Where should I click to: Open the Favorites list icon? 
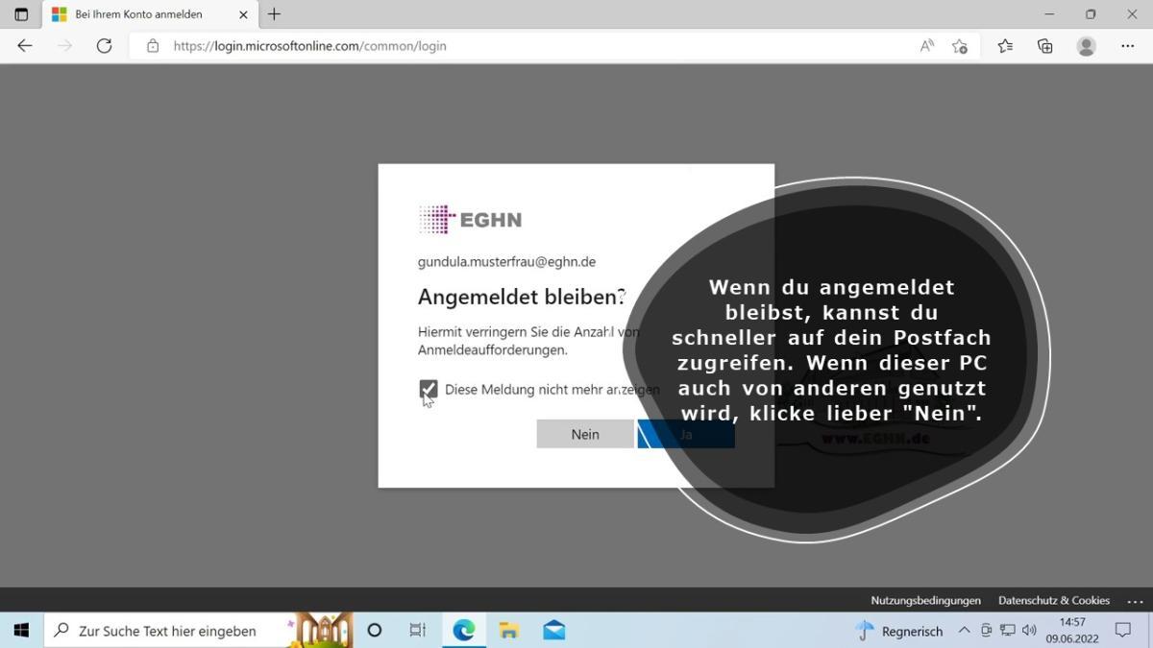point(1005,46)
